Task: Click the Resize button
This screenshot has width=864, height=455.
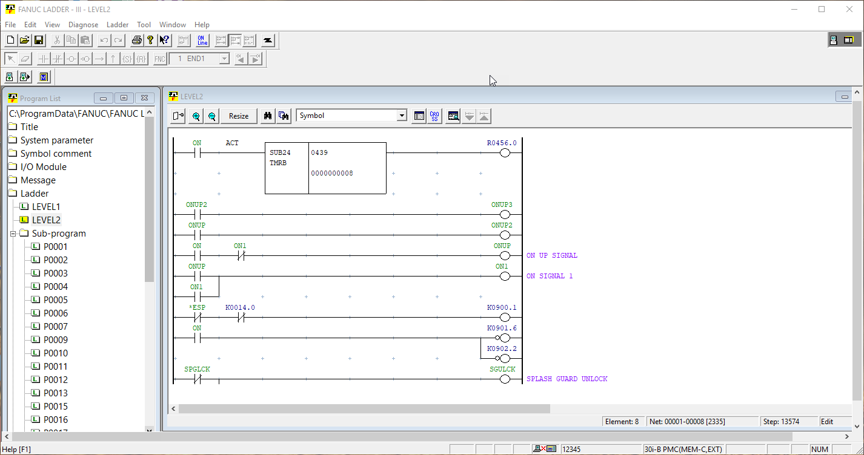Action: [x=239, y=116]
